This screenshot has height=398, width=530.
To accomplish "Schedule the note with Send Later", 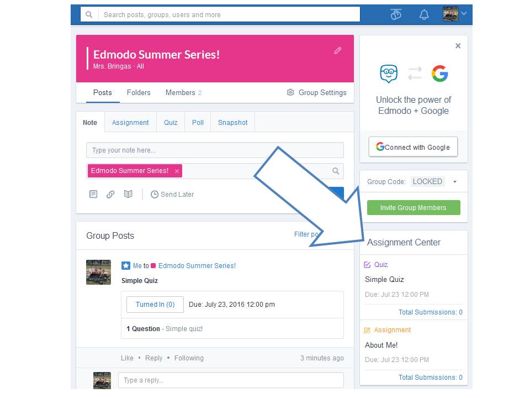I will click(172, 194).
